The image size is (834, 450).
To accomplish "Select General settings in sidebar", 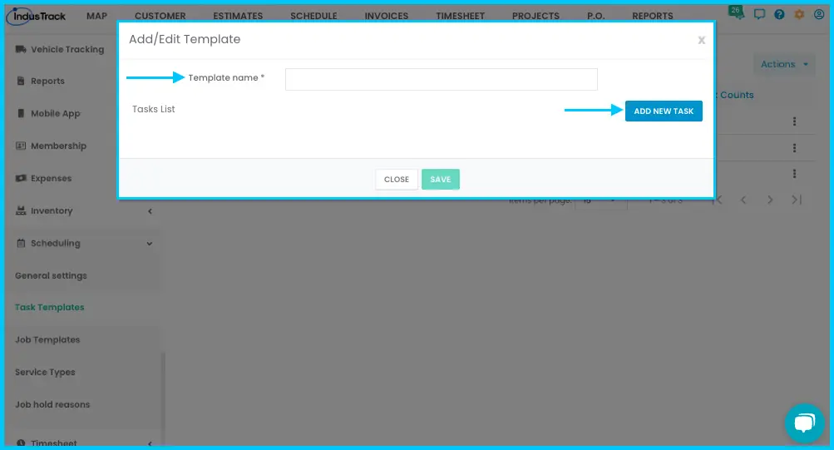I will (x=51, y=275).
